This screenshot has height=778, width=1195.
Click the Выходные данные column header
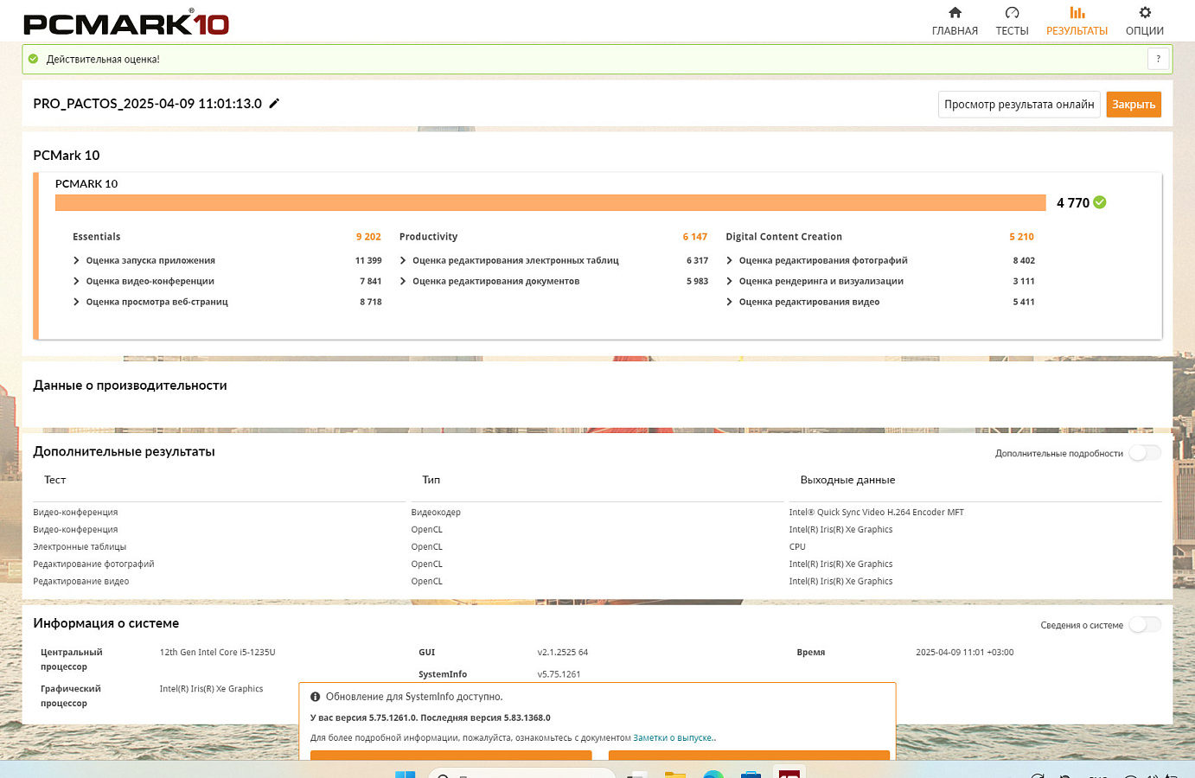(847, 480)
